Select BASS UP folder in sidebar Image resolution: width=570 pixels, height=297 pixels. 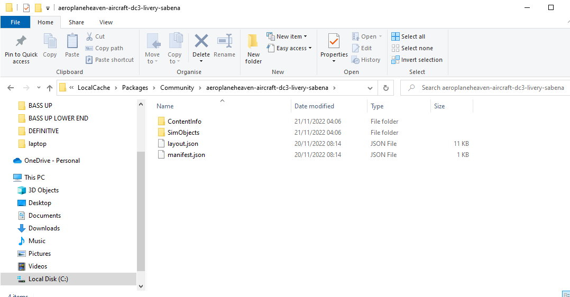(35, 105)
